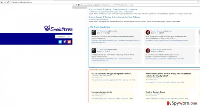This screenshot has width=200, height=108.
Task: Open the first NathanHilp1 tweet avatar
Action: click(94, 32)
